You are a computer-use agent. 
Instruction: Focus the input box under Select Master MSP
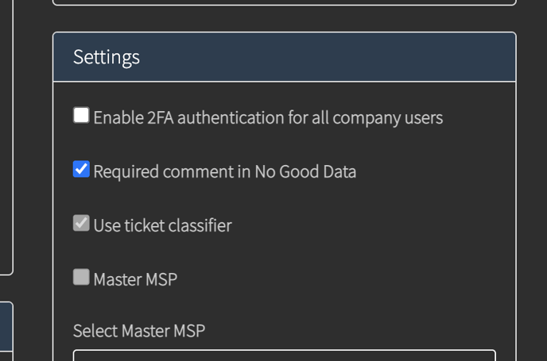285,355
